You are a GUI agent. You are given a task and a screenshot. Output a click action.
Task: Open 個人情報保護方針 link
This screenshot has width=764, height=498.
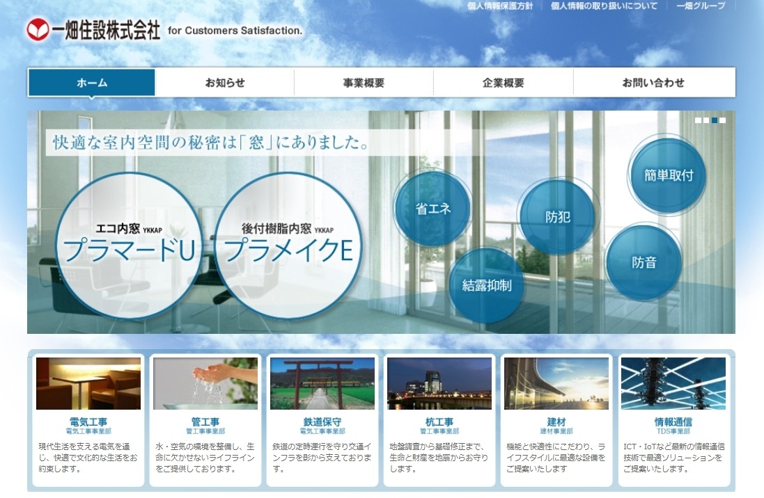[x=500, y=6]
